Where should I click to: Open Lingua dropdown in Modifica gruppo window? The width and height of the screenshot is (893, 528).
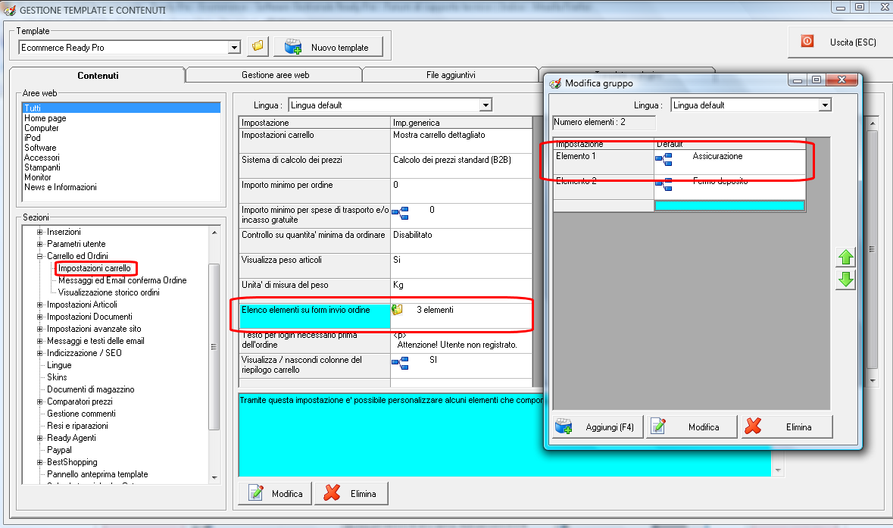click(825, 105)
